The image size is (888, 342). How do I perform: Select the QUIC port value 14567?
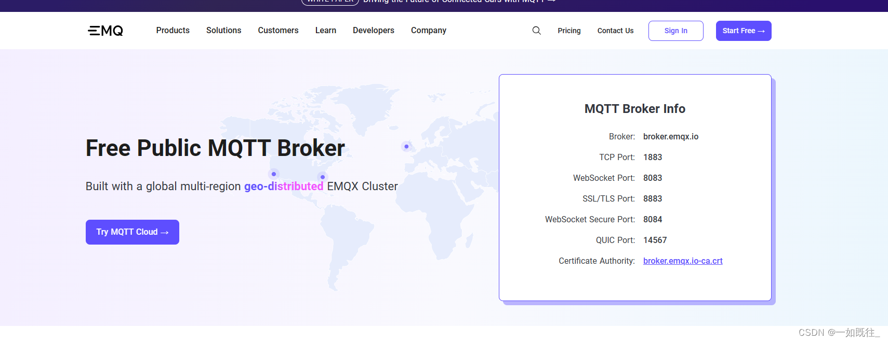point(655,240)
